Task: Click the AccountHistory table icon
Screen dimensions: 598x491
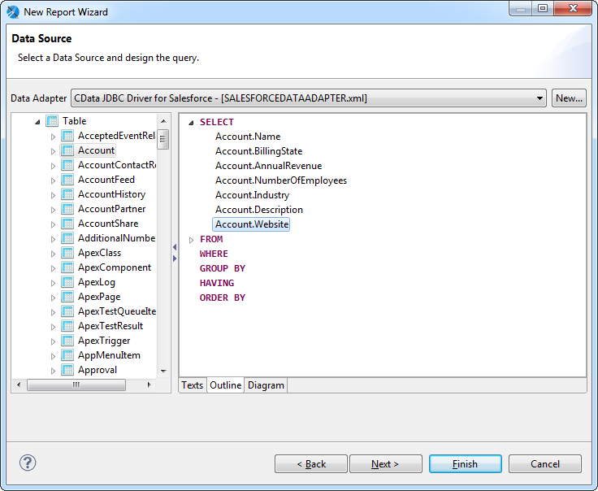Action: coord(67,194)
